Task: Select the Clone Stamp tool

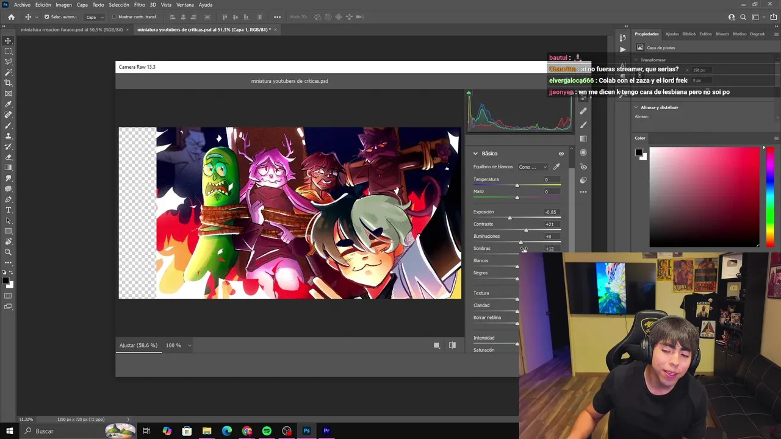Action: coord(9,136)
